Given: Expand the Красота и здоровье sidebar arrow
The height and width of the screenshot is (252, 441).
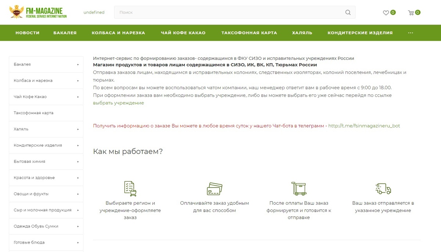Looking at the screenshot, I should 78,178.
